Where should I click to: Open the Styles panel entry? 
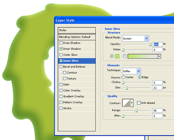point(77,30)
